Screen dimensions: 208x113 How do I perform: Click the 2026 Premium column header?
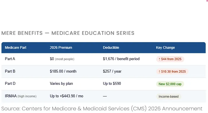click(x=61, y=48)
